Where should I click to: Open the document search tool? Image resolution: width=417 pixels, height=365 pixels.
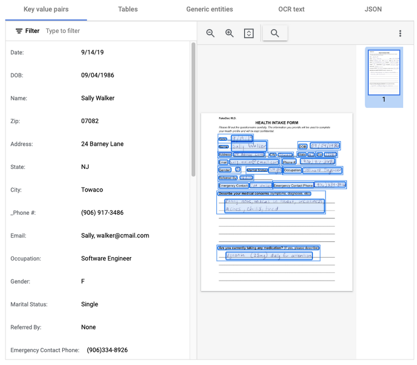(x=275, y=33)
